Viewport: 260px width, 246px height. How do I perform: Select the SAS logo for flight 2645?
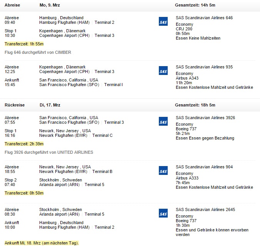(x=163, y=213)
